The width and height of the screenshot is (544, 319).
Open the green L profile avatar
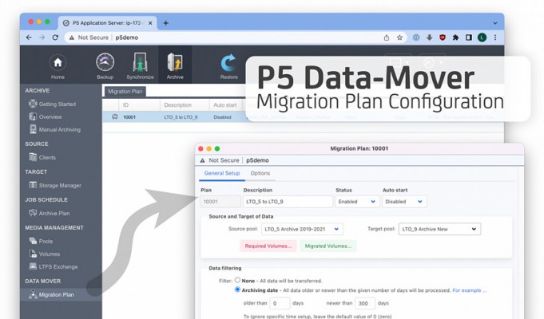(482, 37)
